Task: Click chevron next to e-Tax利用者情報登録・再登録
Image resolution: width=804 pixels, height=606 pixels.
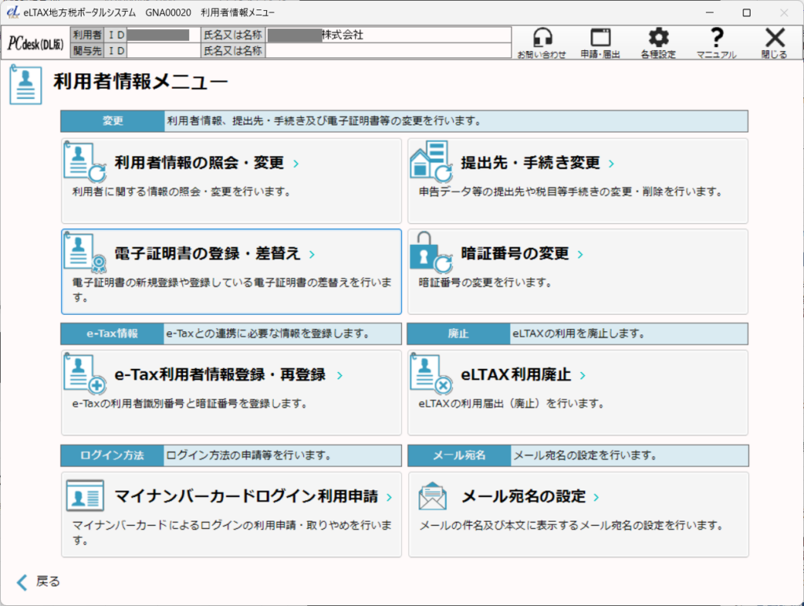Action: 339,375
